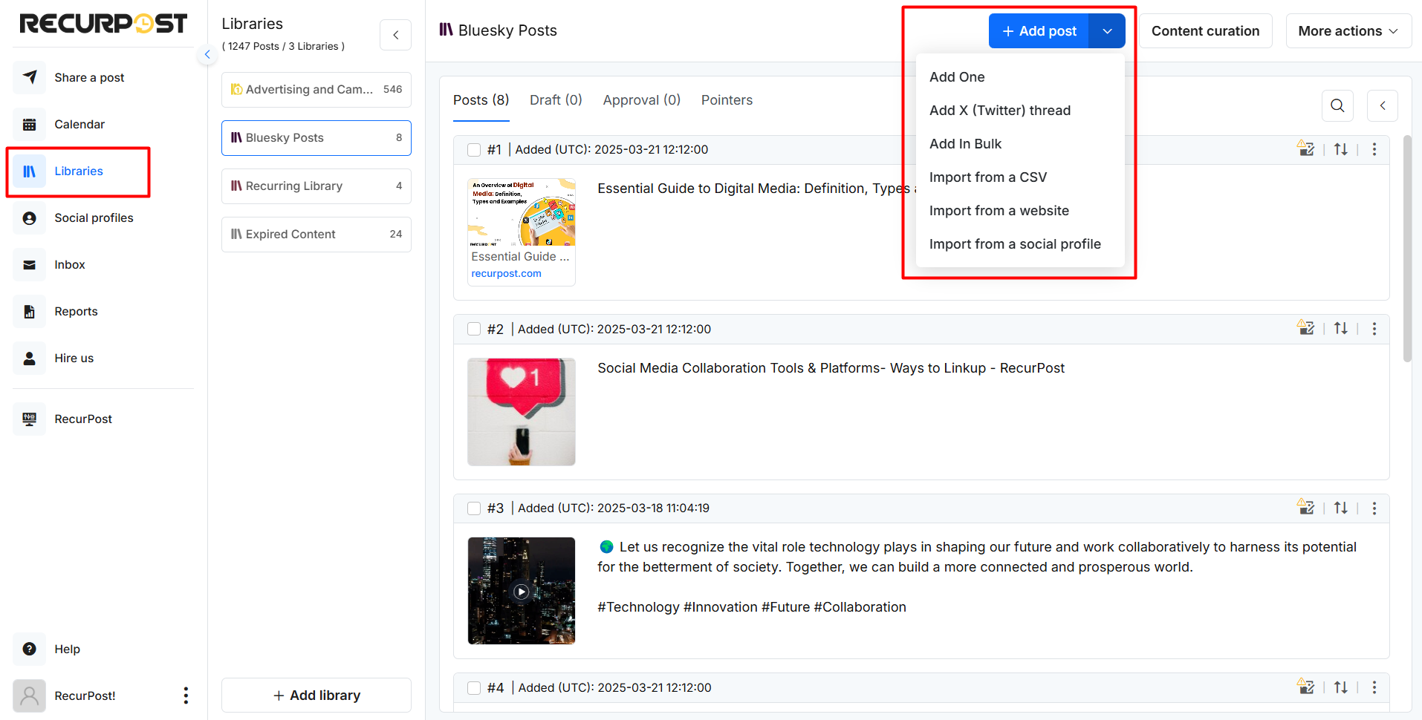Open three-dot menu on post #3
Screen dimensions: 1422x720
(x=1374, y=508)
